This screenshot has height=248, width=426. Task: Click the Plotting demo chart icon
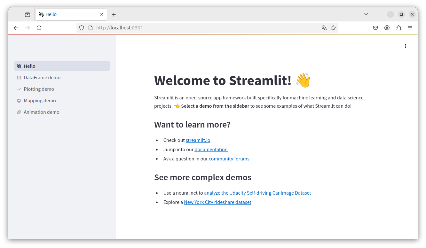[19, 89]
